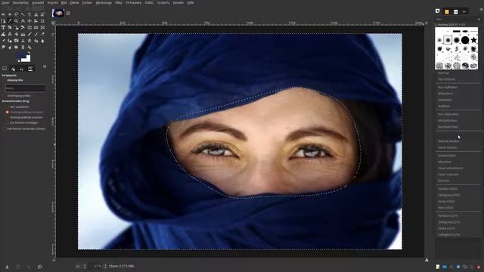Choose Nur Aufhellen blend mode

coord(448,88)
